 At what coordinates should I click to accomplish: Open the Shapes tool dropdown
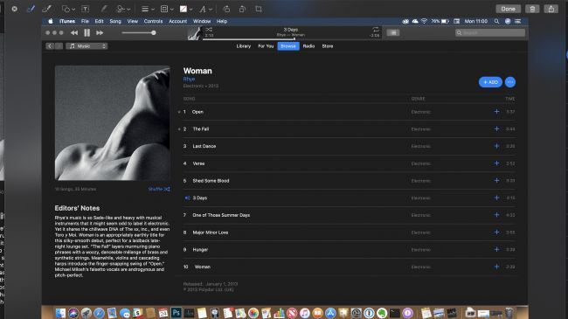(x=68, y=9)
